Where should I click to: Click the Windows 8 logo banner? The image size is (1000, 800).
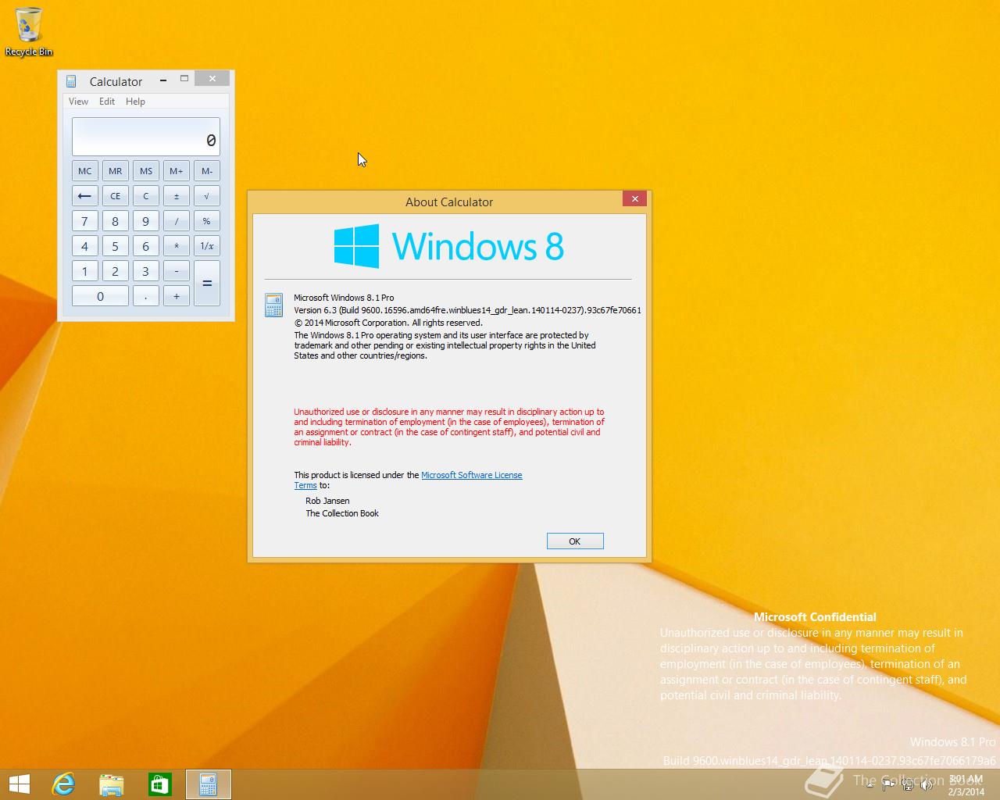[x=449, y=246]
